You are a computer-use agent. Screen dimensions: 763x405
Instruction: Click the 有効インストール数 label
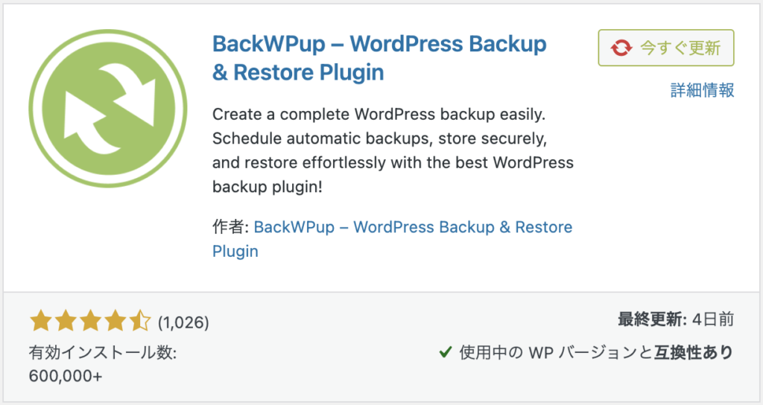point(103,352)
